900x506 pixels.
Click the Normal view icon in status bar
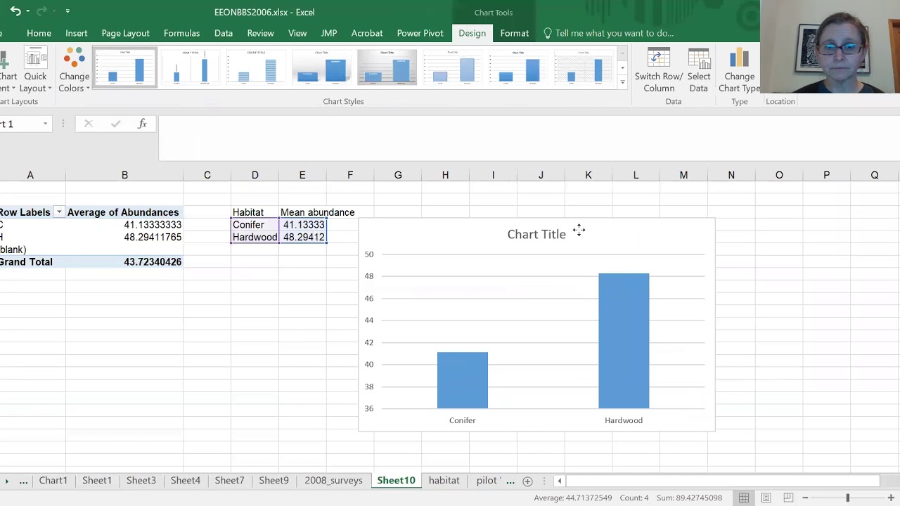744,498
